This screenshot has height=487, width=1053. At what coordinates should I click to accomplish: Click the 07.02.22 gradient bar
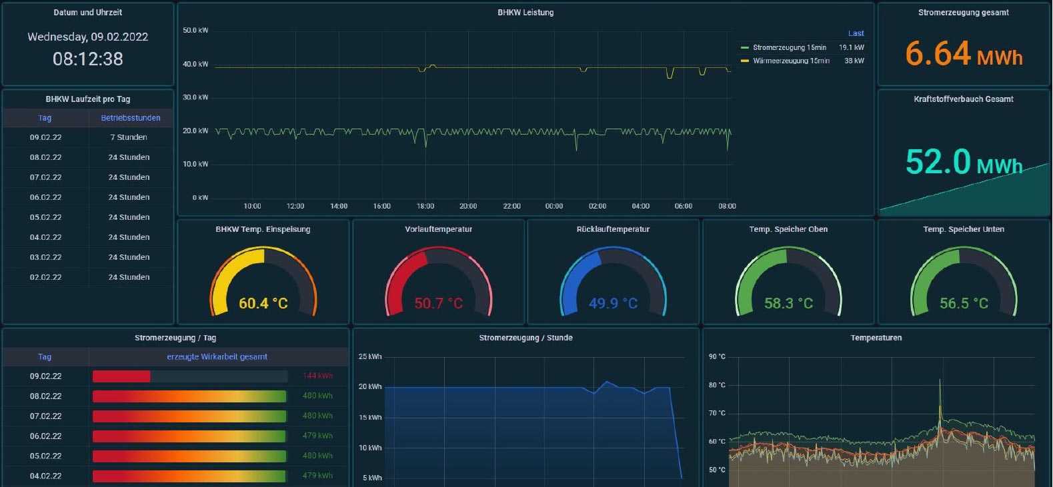[189, 416]
